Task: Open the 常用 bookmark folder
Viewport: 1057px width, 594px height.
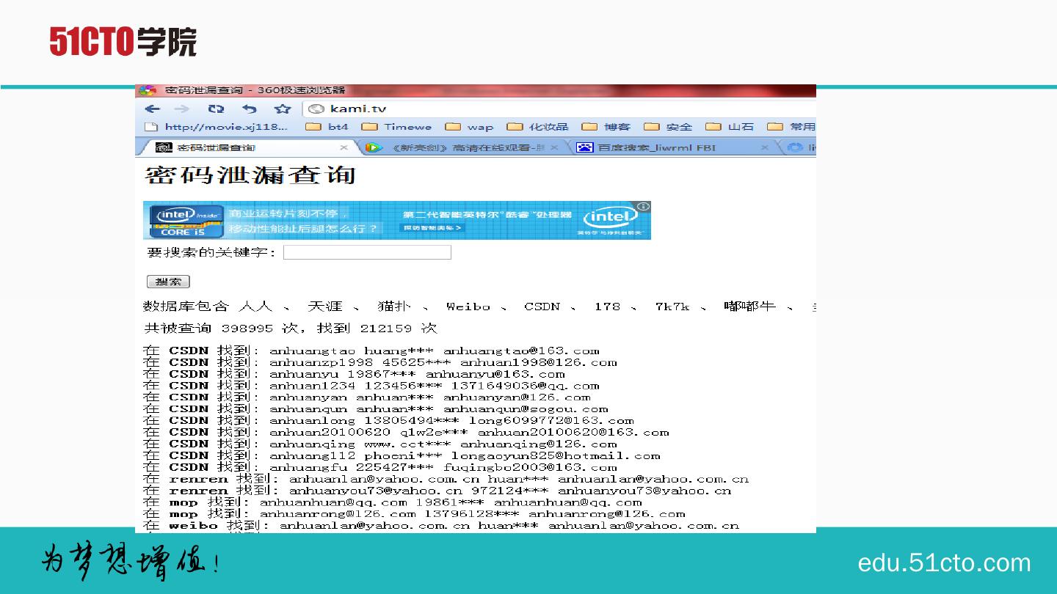Action: tap(791, 127)
